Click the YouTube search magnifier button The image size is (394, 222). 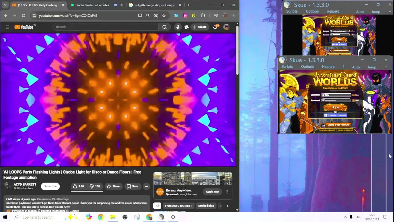pyautogui.click(x=164, y=27)
